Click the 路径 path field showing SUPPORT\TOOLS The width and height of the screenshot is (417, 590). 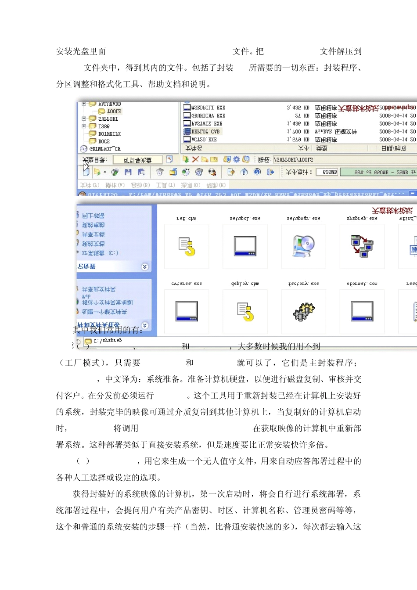tap(345, 159)
